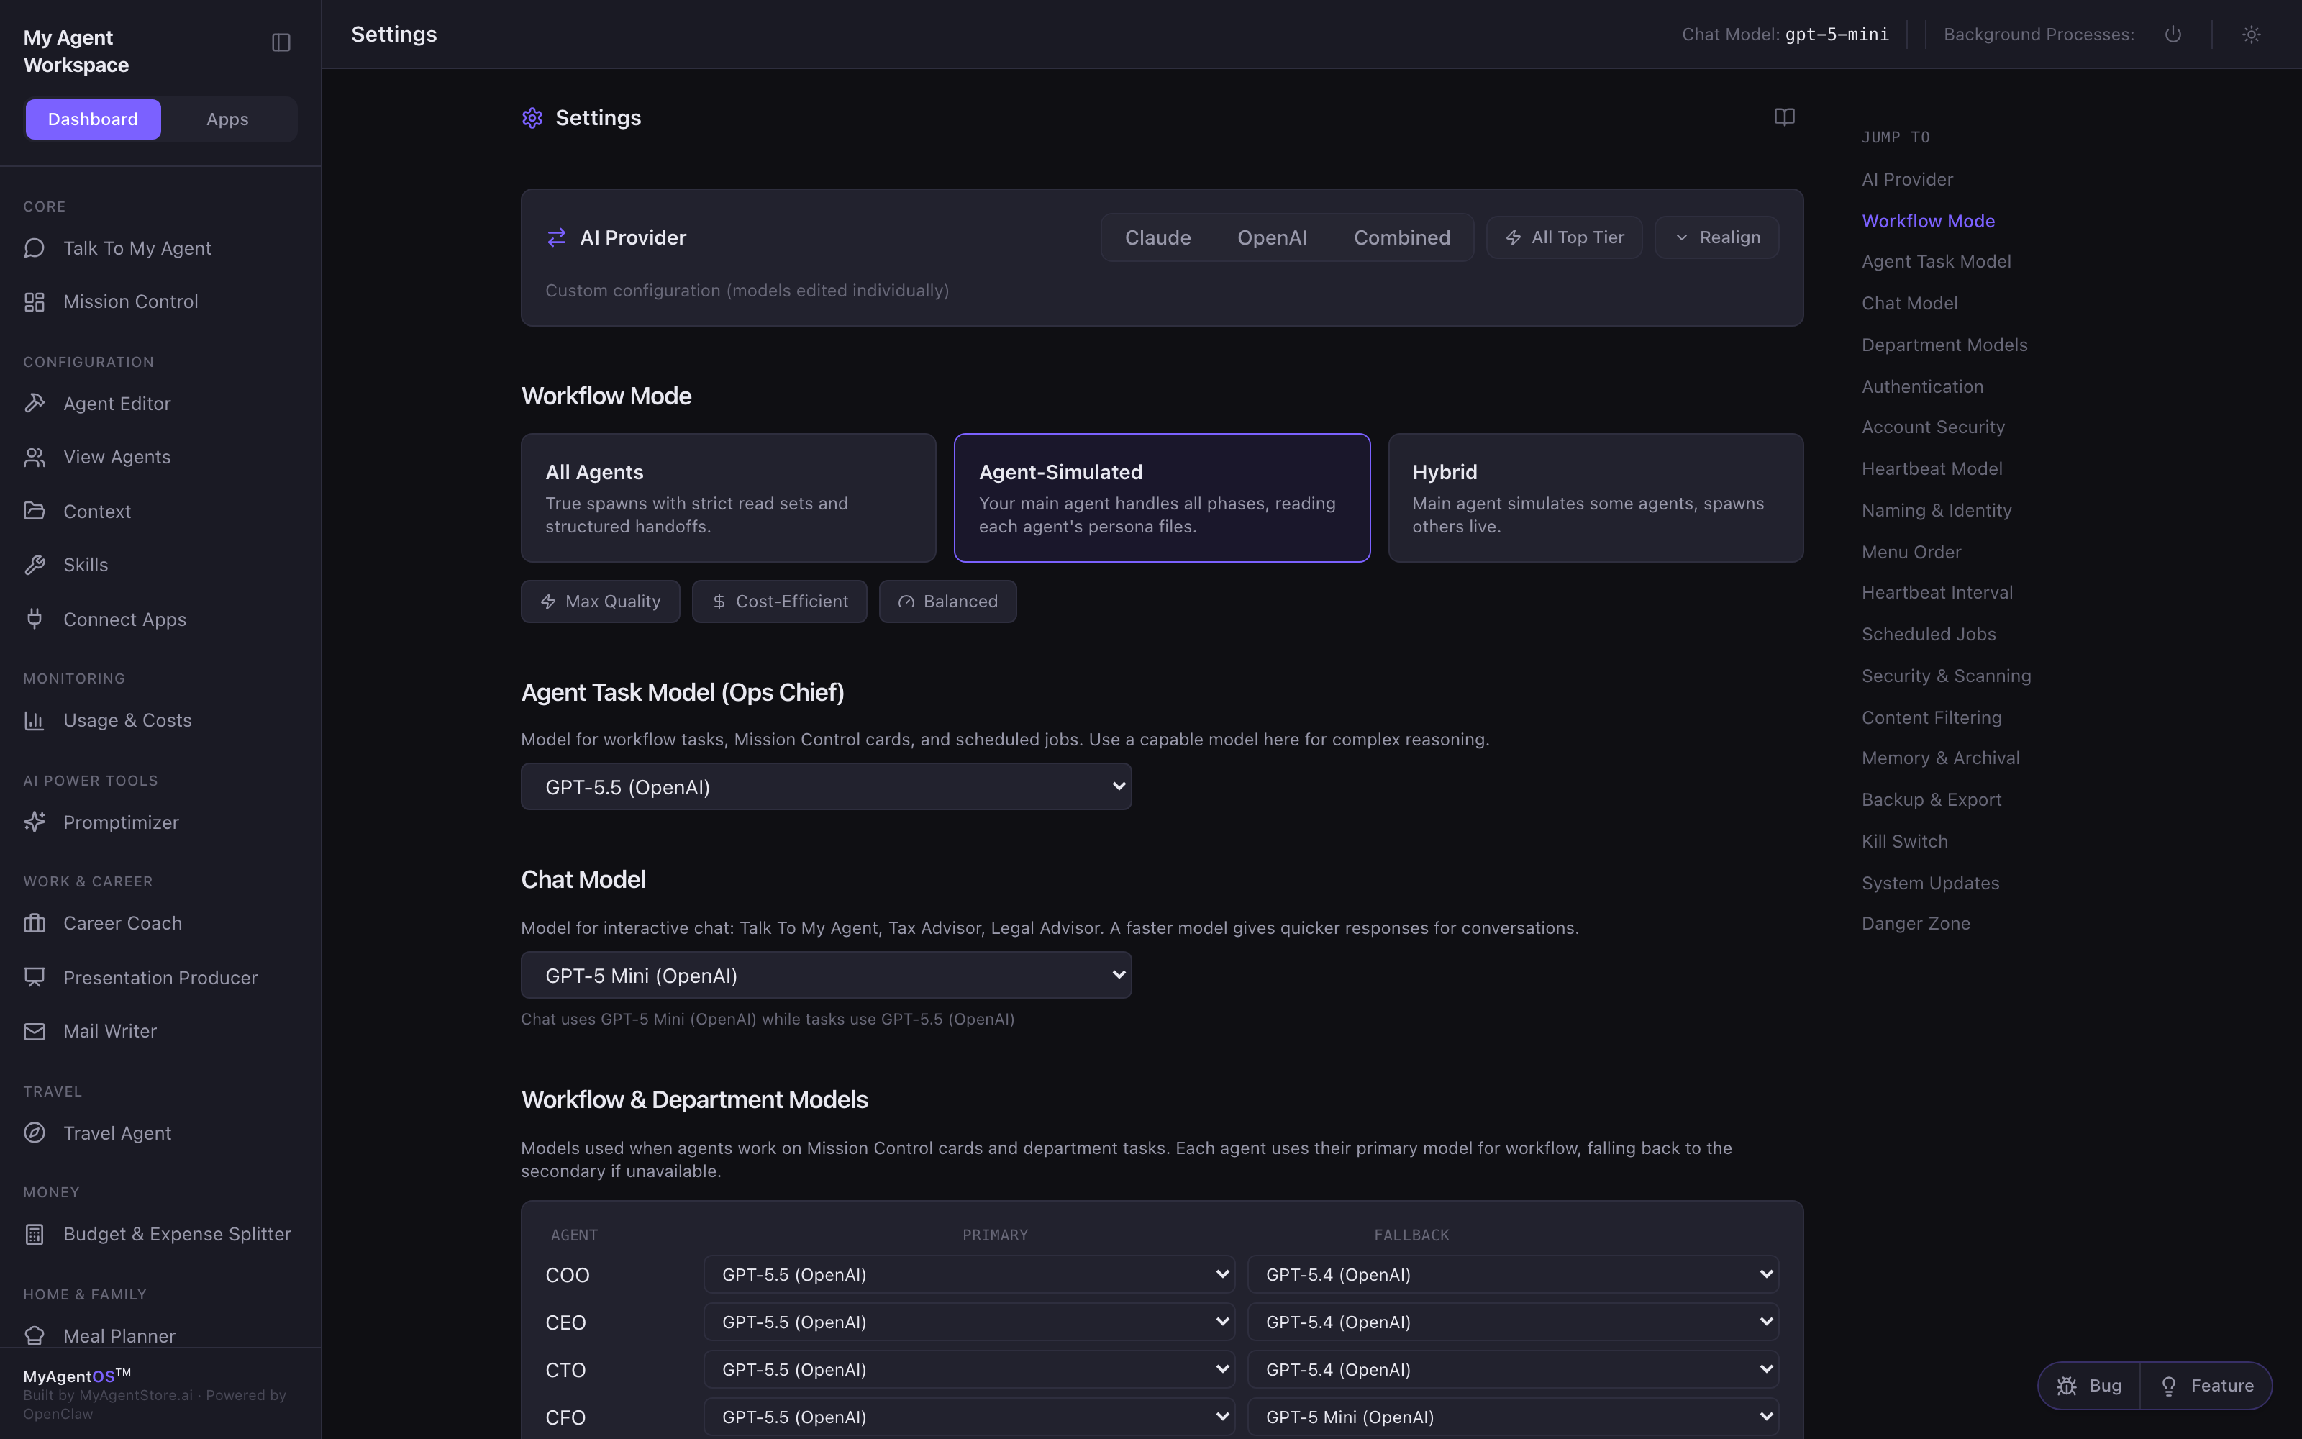Apply the All Top Tier preset
The image size is (2302, 1439).
tap(1565, 238)
